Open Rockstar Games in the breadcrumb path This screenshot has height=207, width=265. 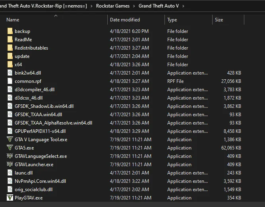[113, 6]
